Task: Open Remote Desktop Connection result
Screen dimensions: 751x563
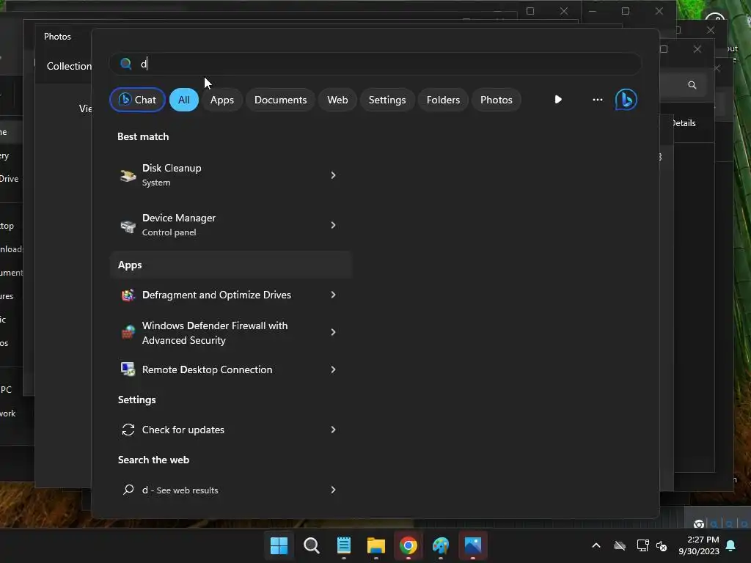Action: coord(231,369)
